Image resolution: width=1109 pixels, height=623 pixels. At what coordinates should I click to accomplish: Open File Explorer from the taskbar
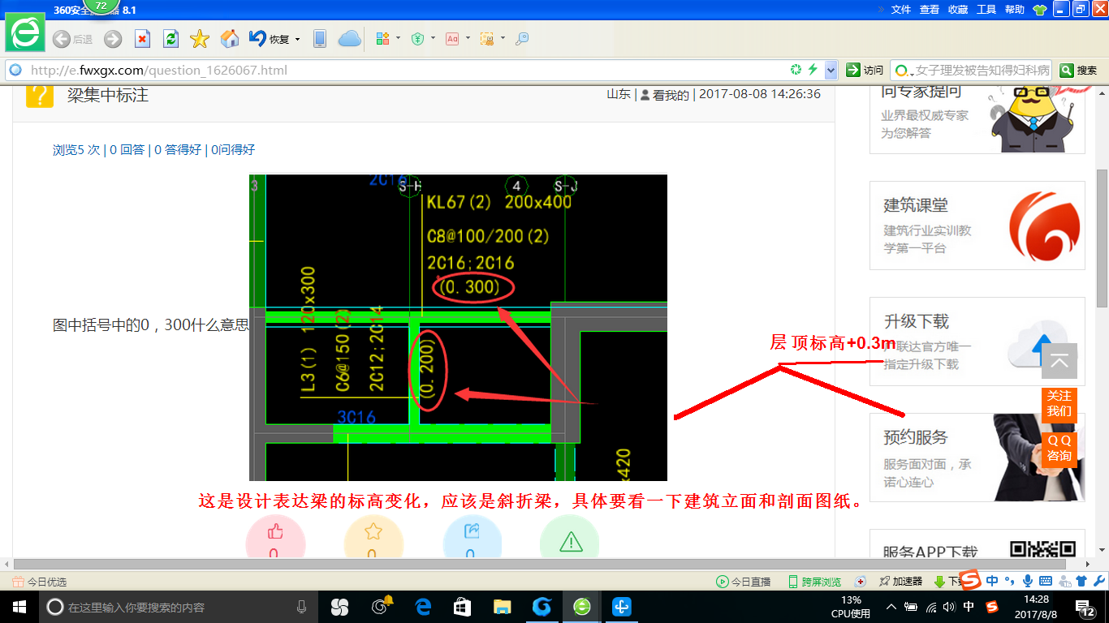(503, 607)
